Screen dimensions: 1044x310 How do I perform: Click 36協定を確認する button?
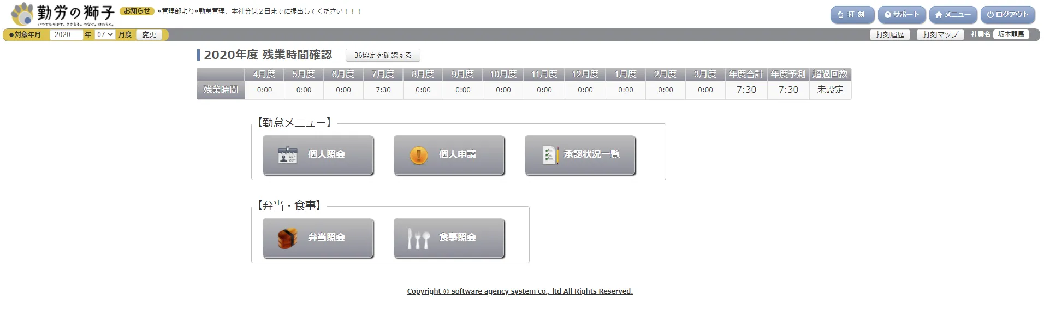pos(383,56)
